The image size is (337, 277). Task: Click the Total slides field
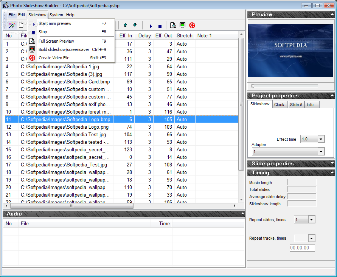tap(302, 189)
